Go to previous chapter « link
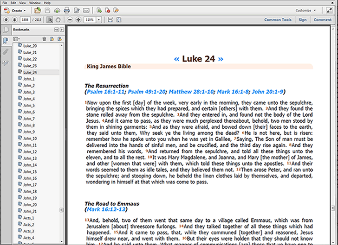Viewport: 338px width, 245px height. coord(176,59)
